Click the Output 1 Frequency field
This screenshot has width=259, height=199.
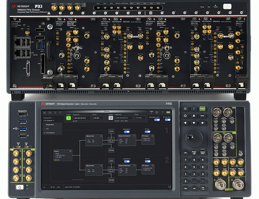tap(81, 118)
